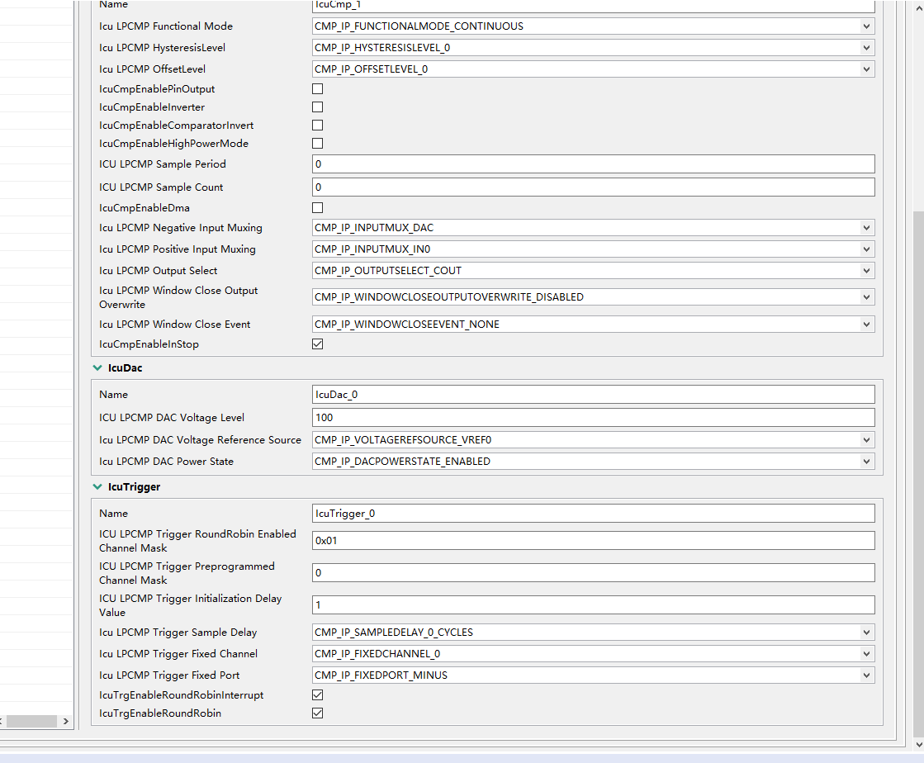Open the Icu LPCMP Negative Input Muxing dropdown
This screenshot has height=763, width=924.
[x=866, y=227]
